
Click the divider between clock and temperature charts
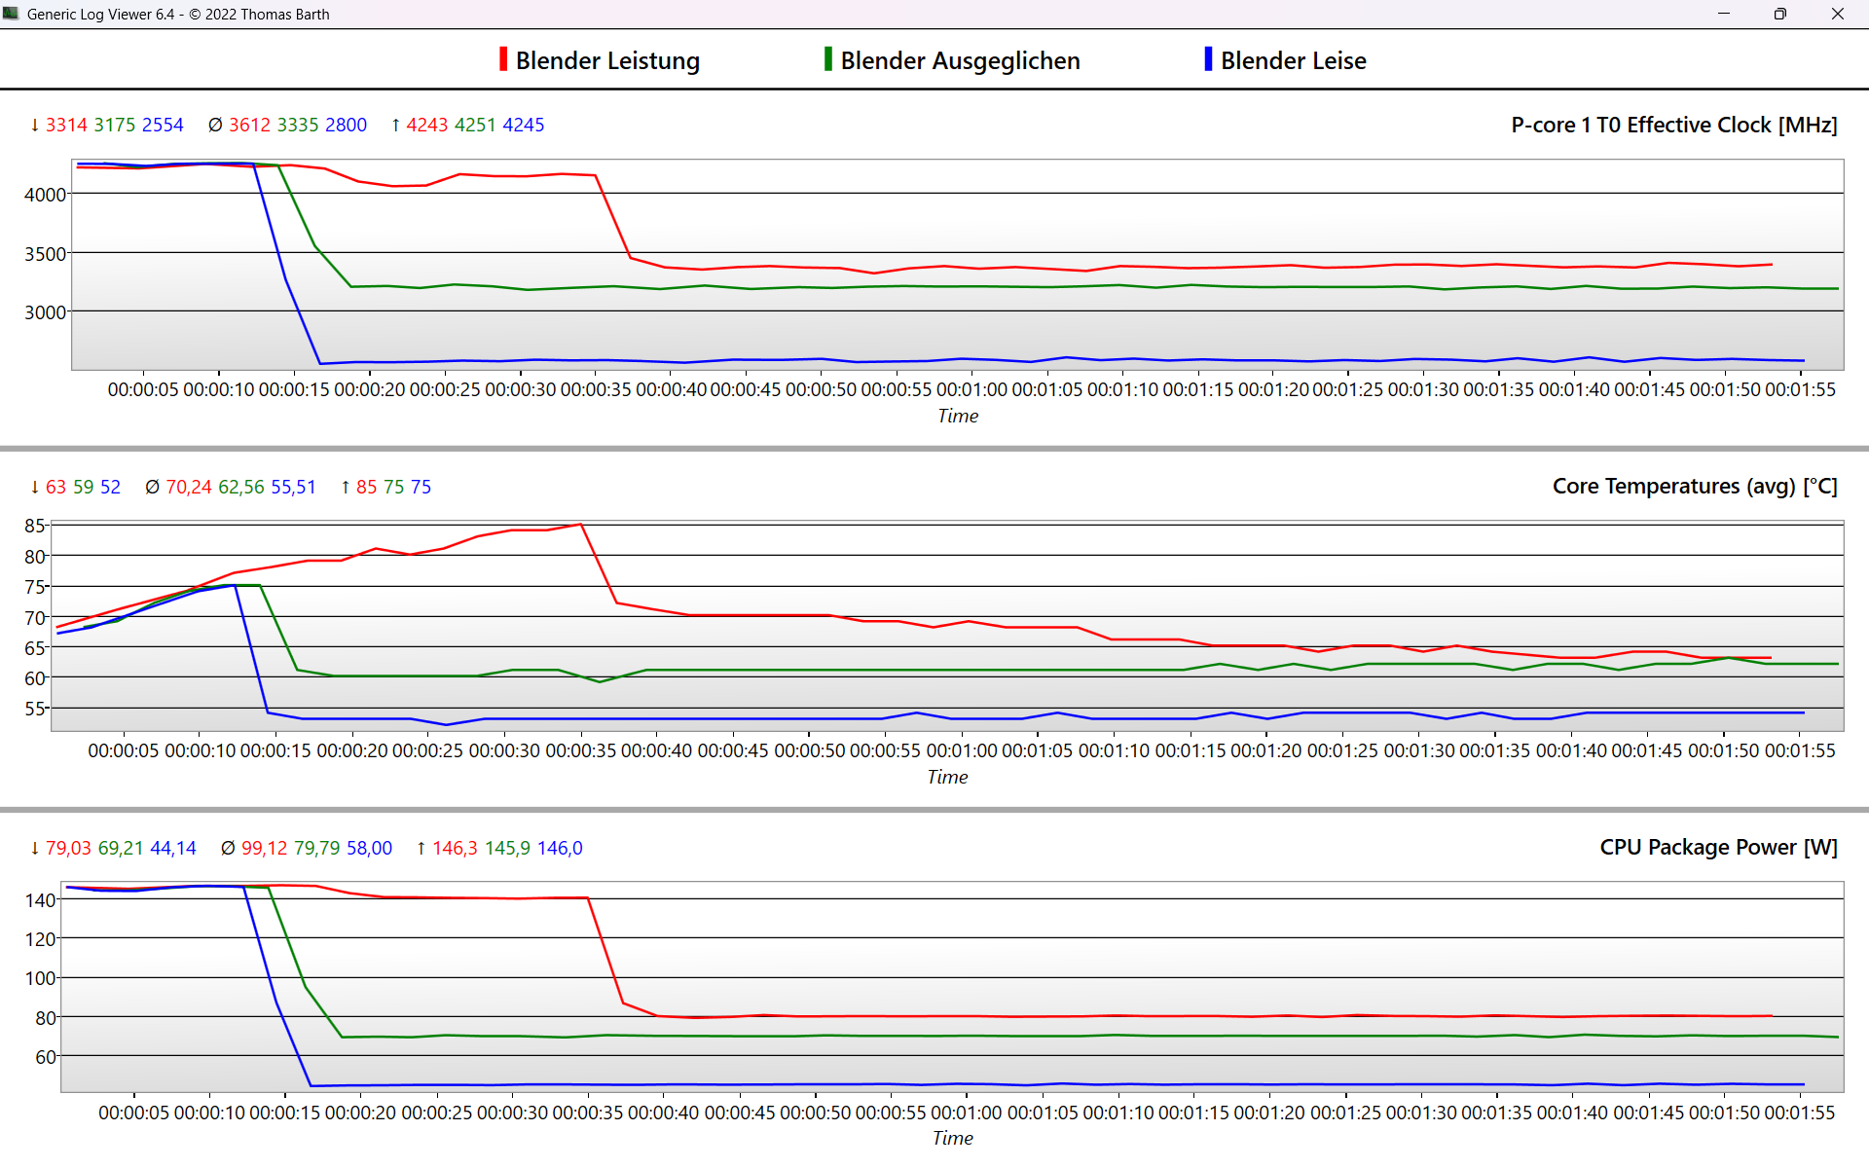934,449
